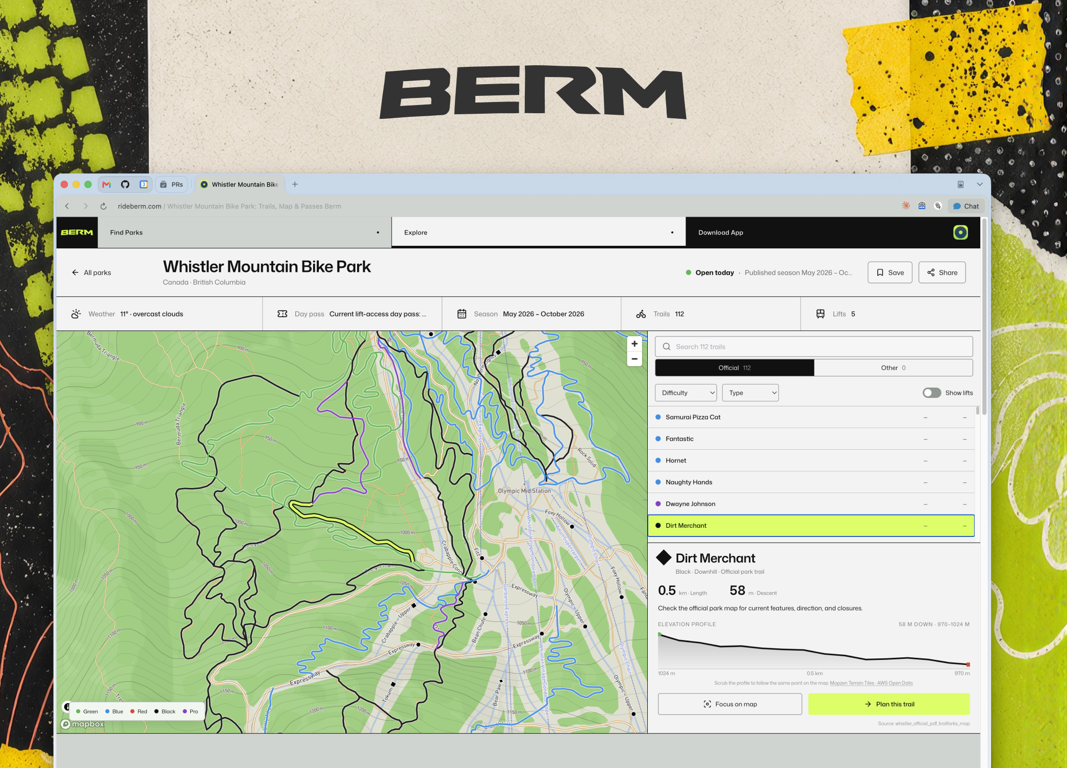Open the Find Parks menu
The width and height of the screenshot is (1067, 768).
pyautogui.click(x=244, y=233)
